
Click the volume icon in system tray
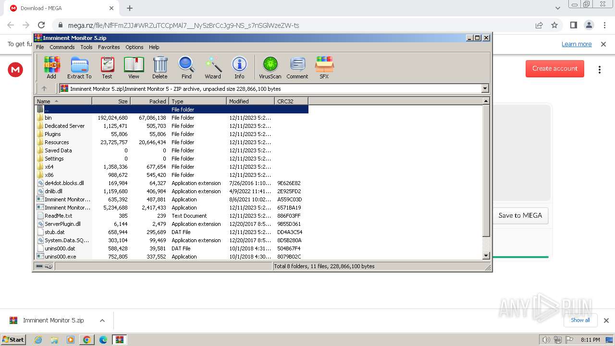tap(546, 340)
